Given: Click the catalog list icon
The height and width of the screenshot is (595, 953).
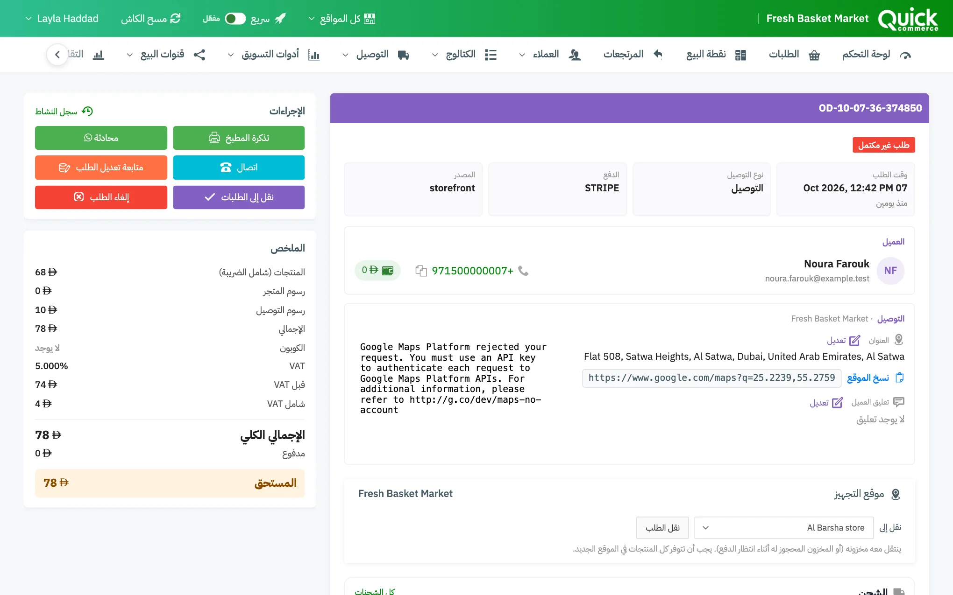Looking at the screenshot, I should [491, 55].
